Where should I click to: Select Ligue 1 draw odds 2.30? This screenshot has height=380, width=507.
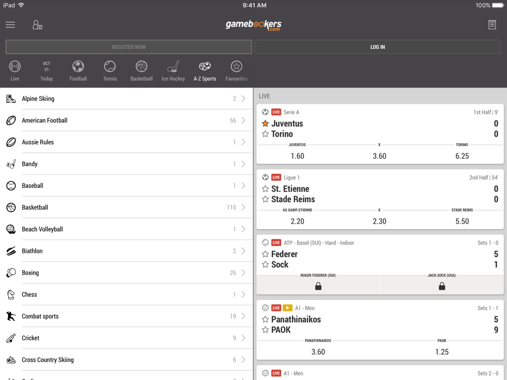(x=380, y=221)
